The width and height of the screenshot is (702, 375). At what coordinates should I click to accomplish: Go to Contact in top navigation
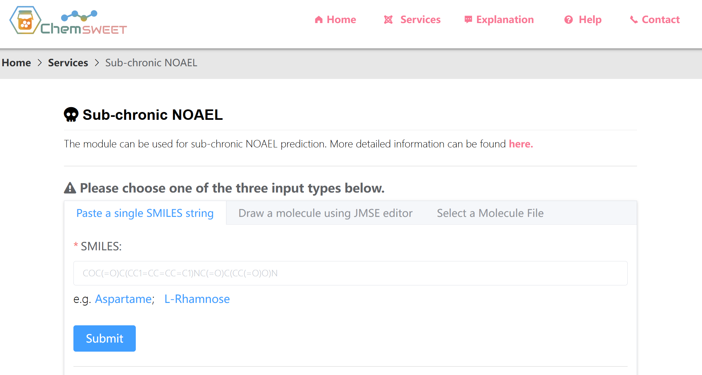[661, 19]
